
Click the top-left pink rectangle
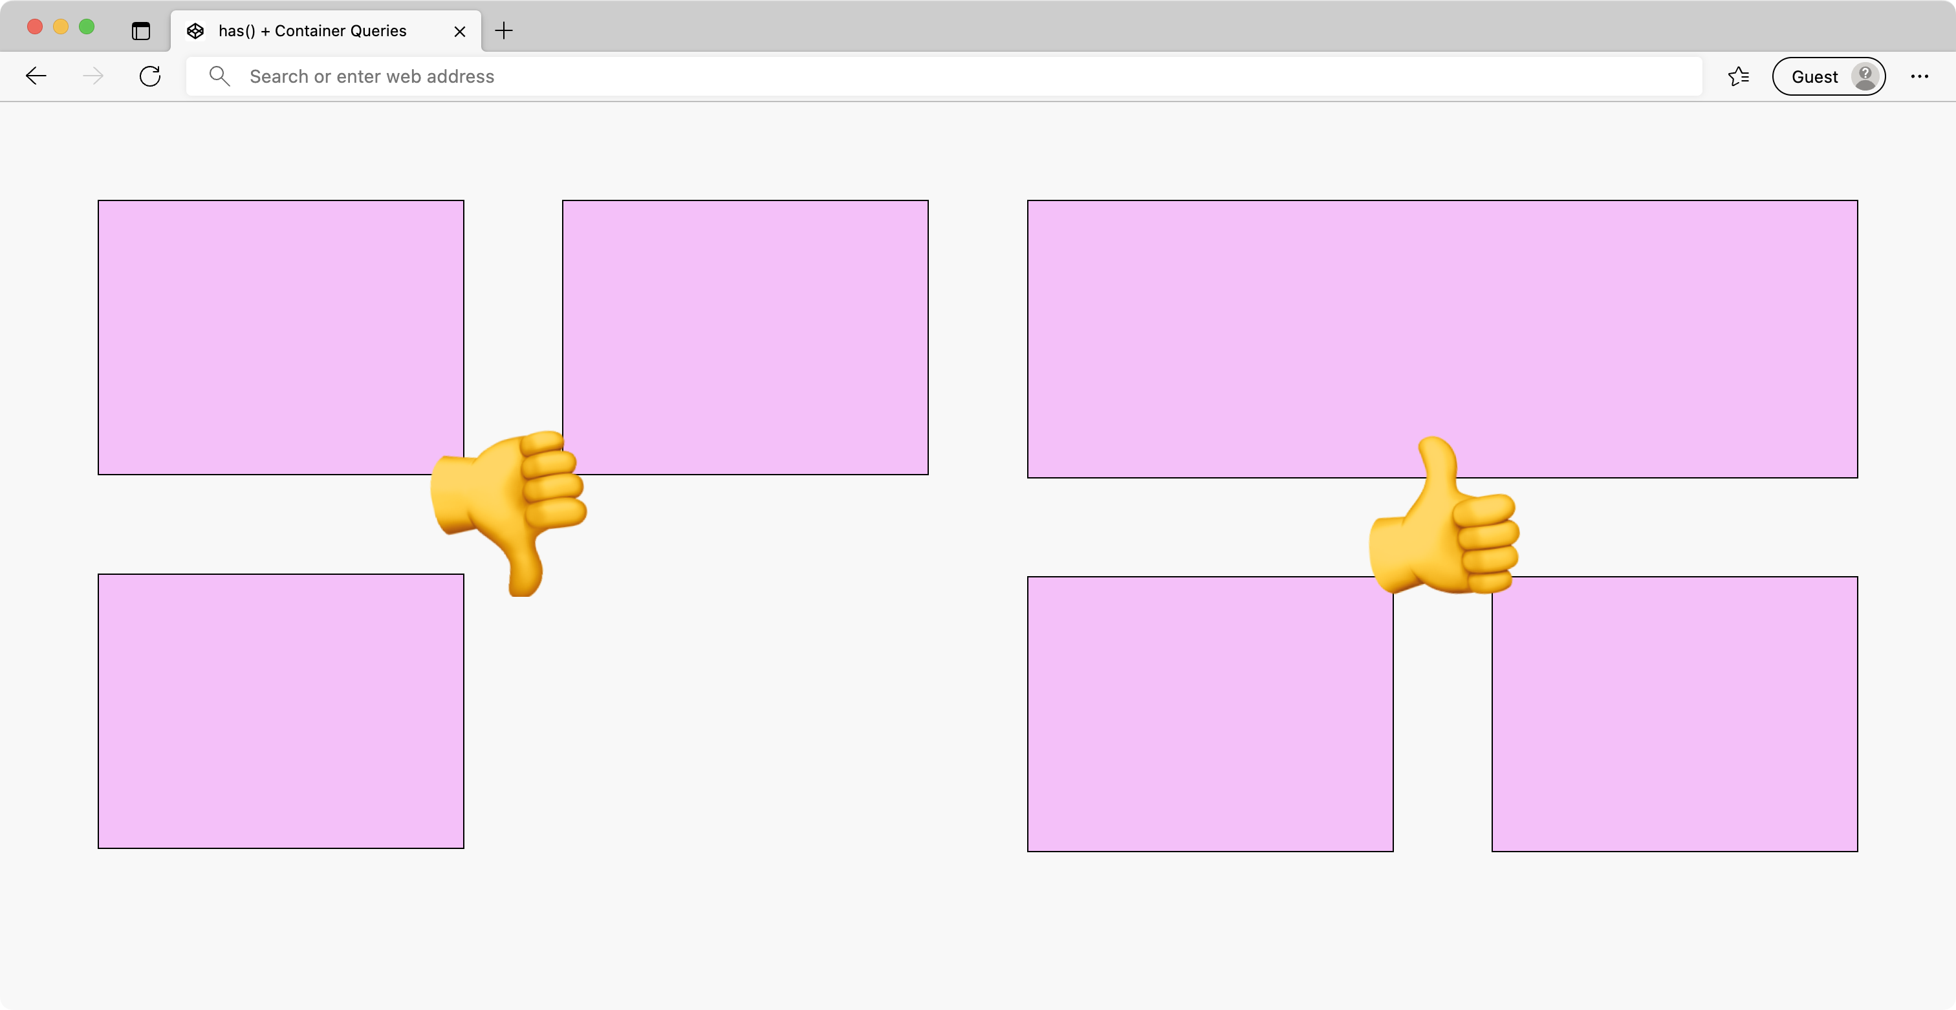281,338
